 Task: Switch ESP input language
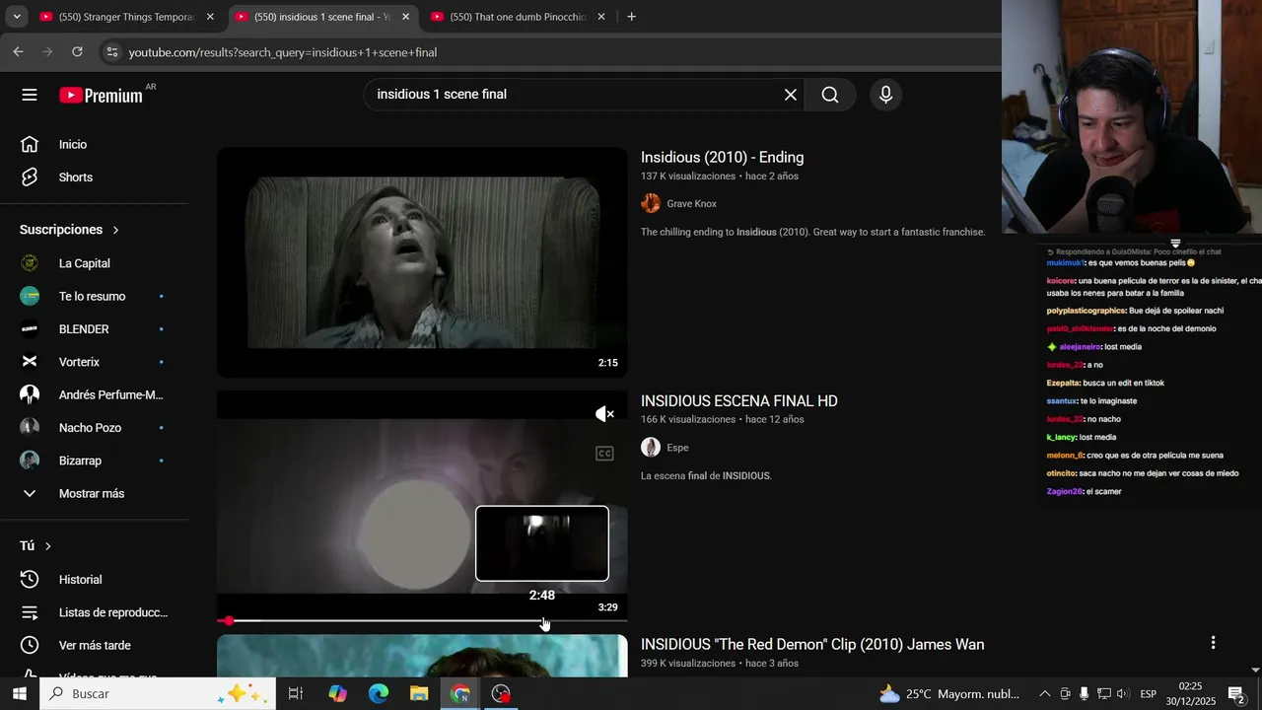point(1148,694)
